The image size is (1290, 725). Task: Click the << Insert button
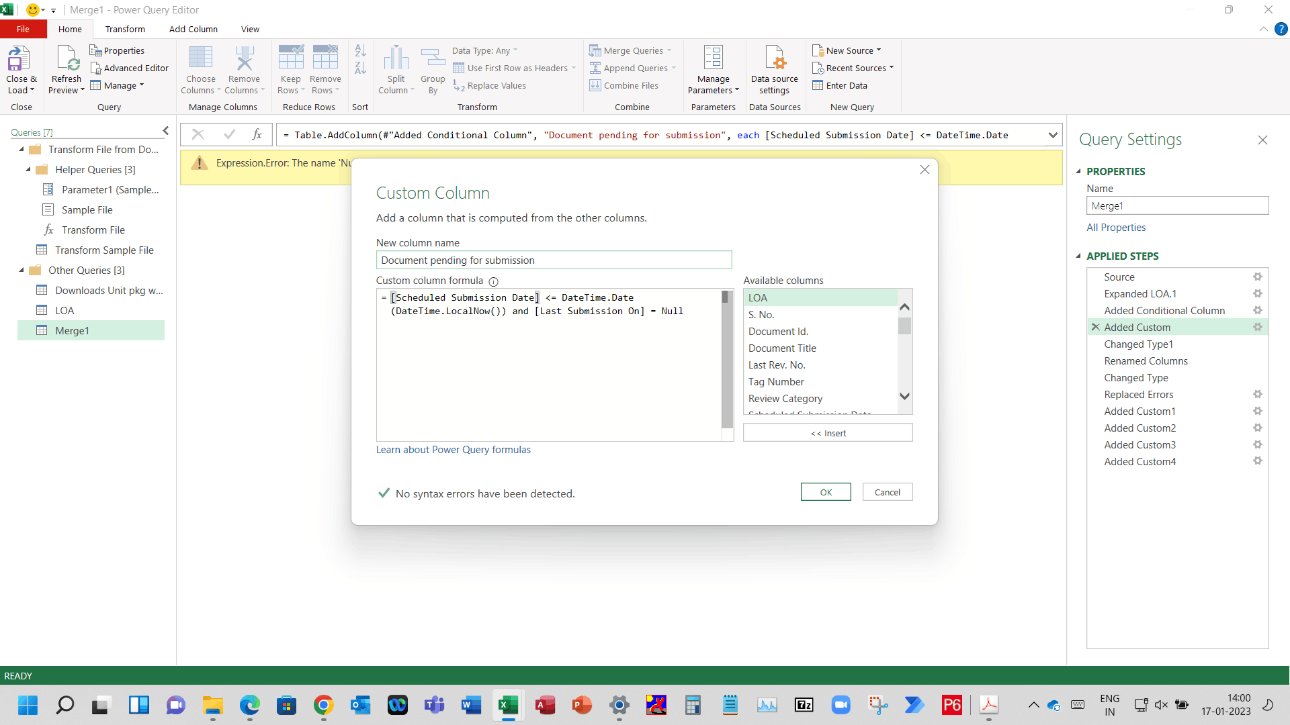pyautogui.click(x=828, y=433)
